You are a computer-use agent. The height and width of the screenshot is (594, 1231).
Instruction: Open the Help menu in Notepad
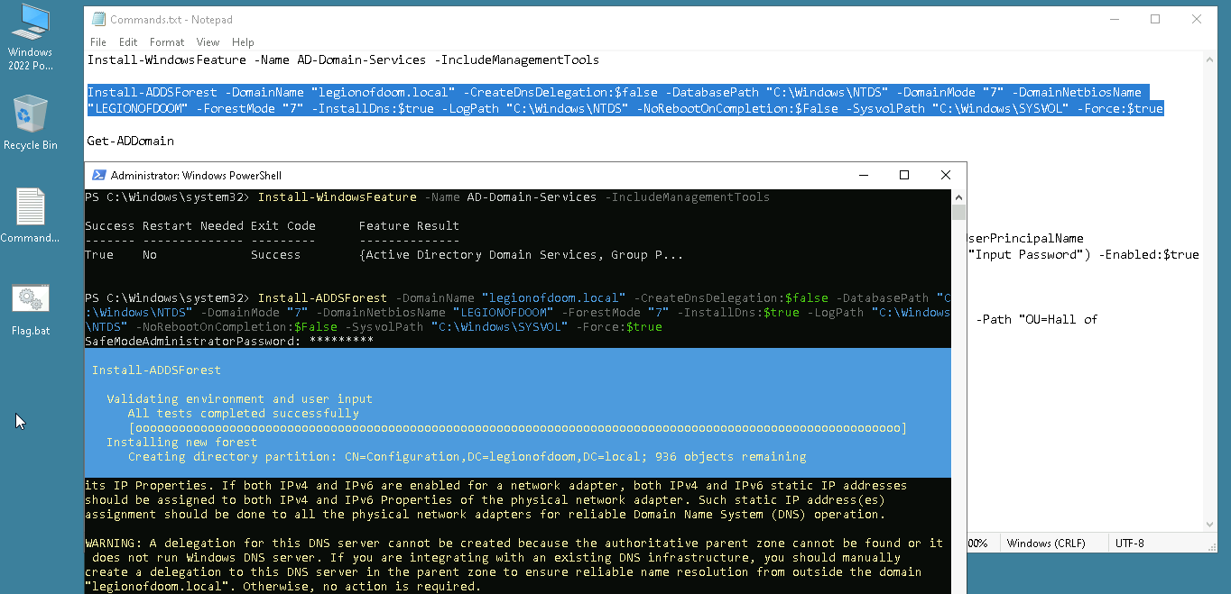click(243, 42)
